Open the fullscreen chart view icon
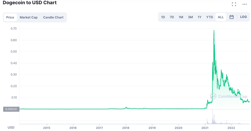 pos(234,4)
